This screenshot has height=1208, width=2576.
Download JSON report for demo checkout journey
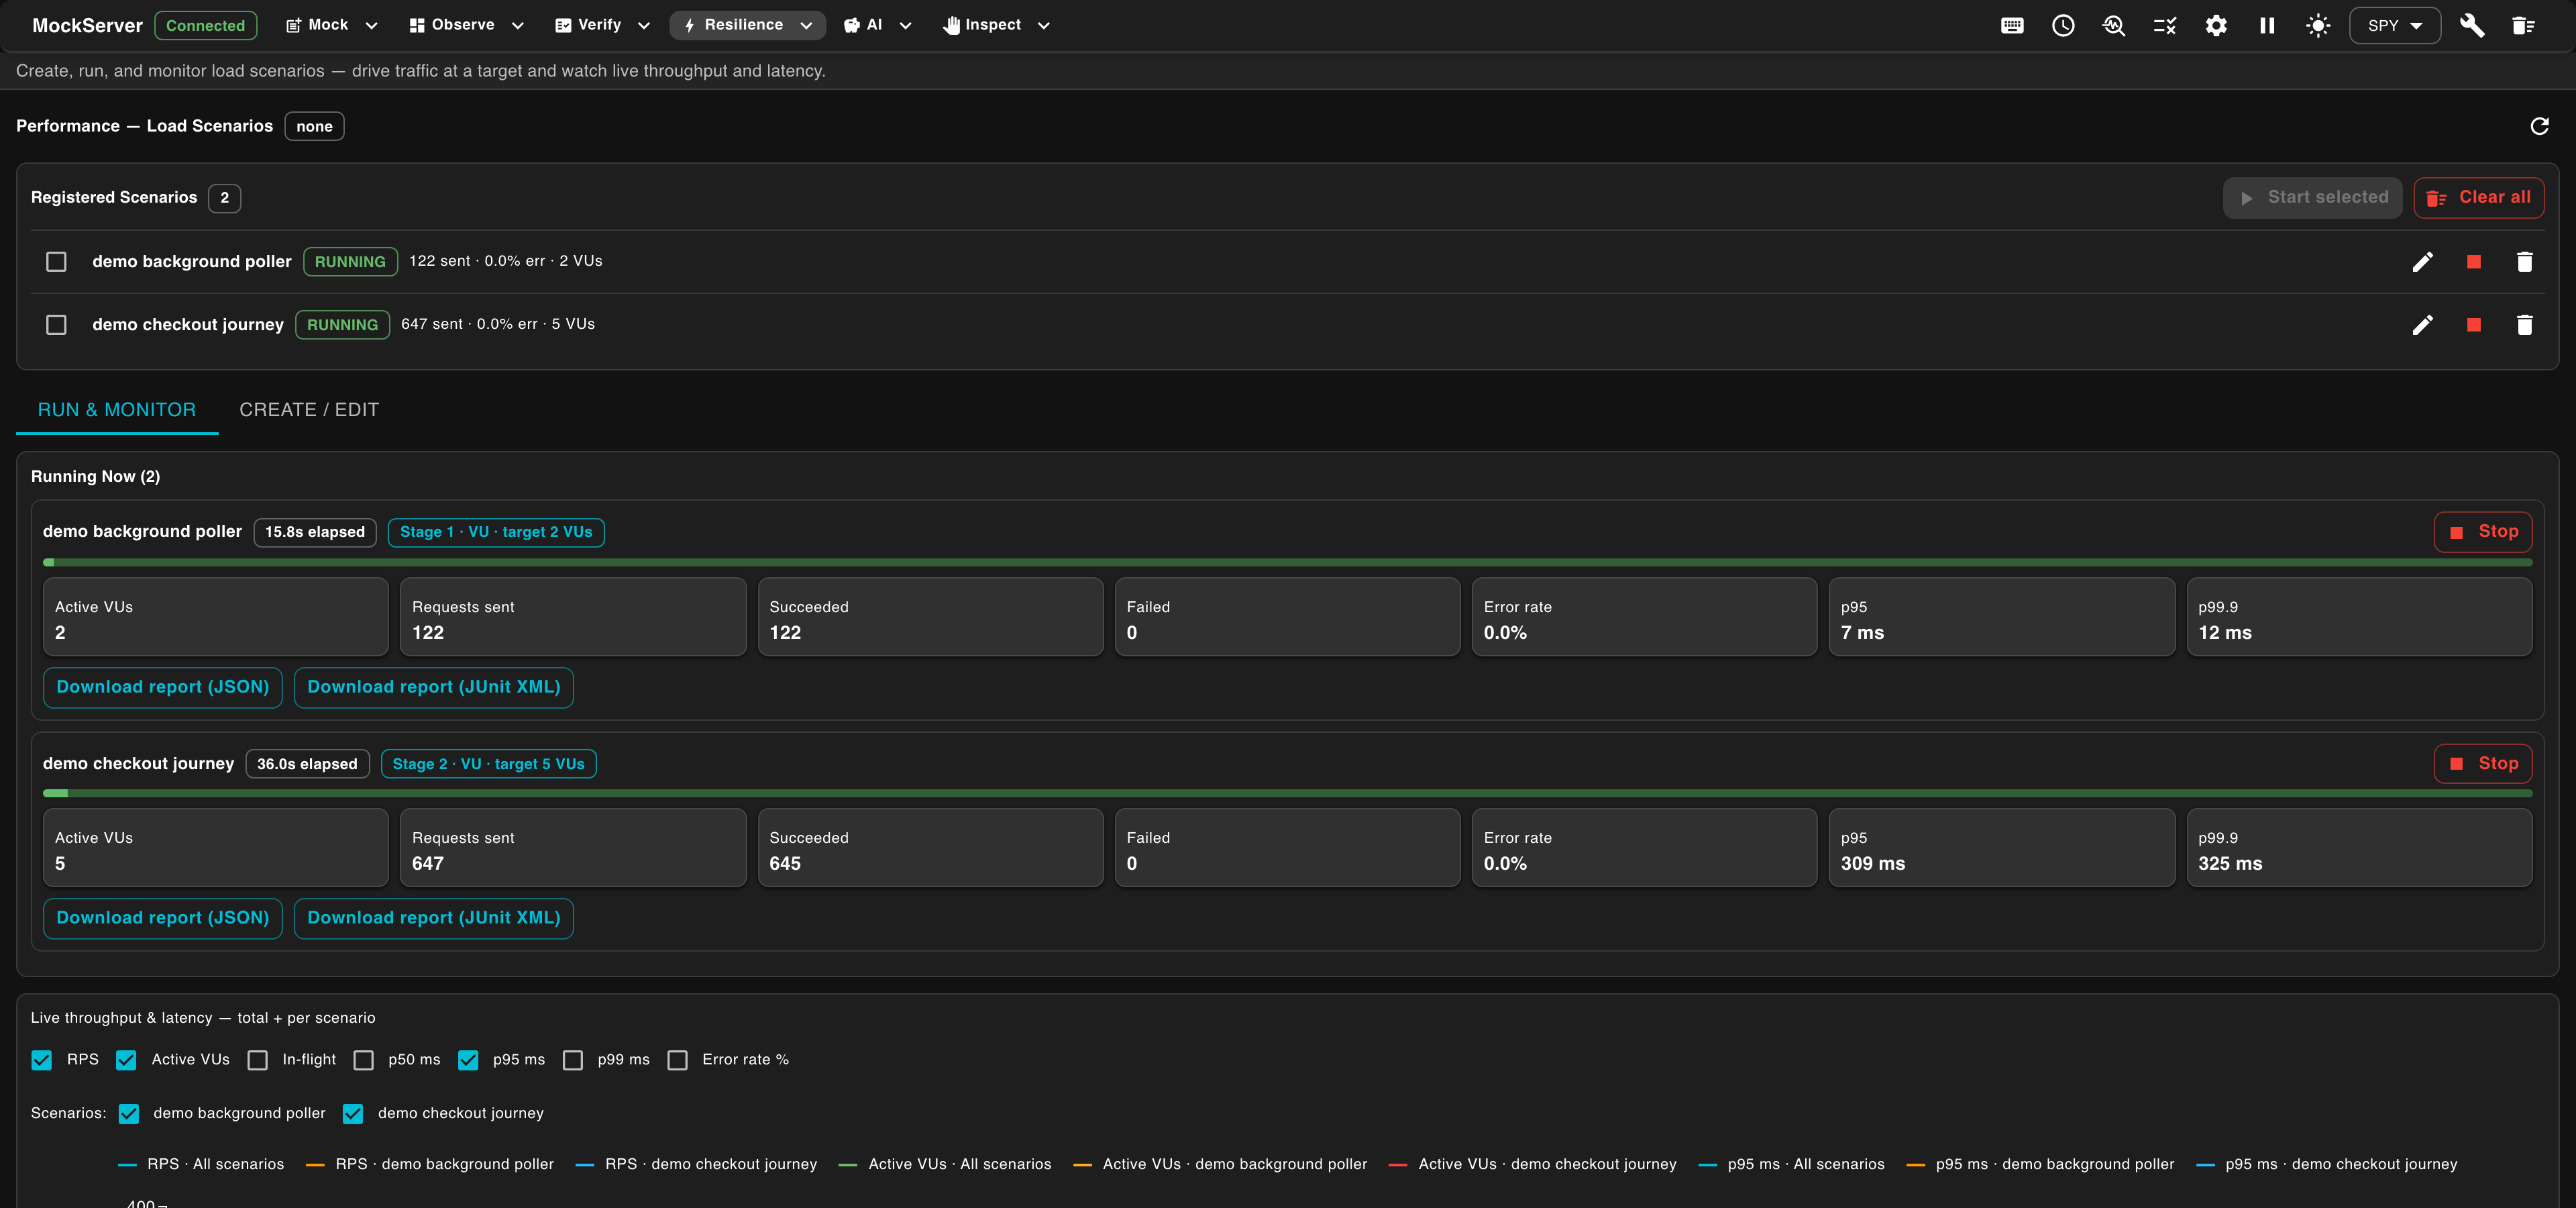click(162, 919)
